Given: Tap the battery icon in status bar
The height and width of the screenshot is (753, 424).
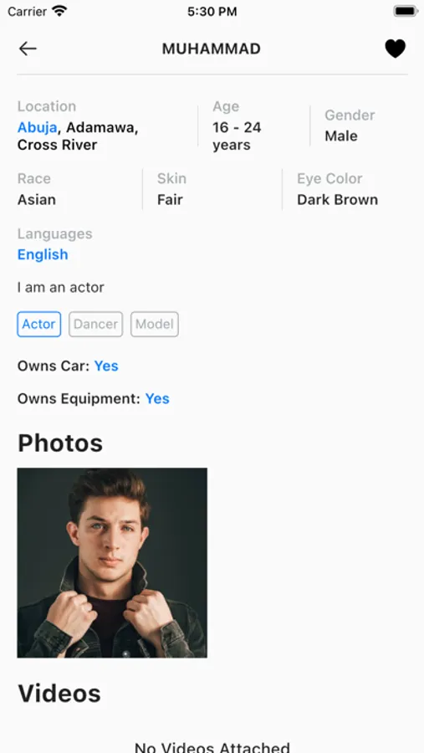Looking at the screenshot, I should tap(406, 11).
